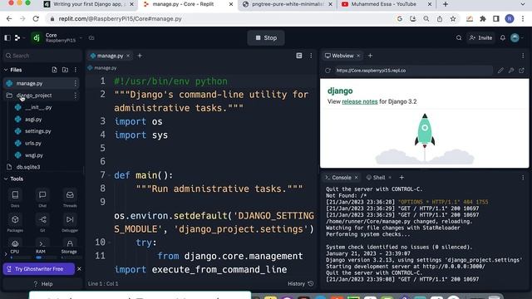
Task: Open the asgi.py file
Action: (33, 120)
